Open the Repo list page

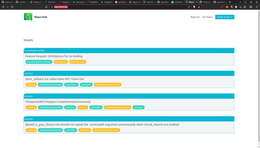coord(195,17)
